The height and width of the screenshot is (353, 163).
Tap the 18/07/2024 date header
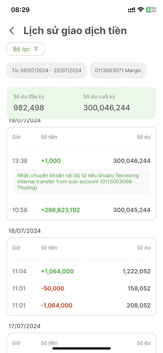click(x=25, y=231)
